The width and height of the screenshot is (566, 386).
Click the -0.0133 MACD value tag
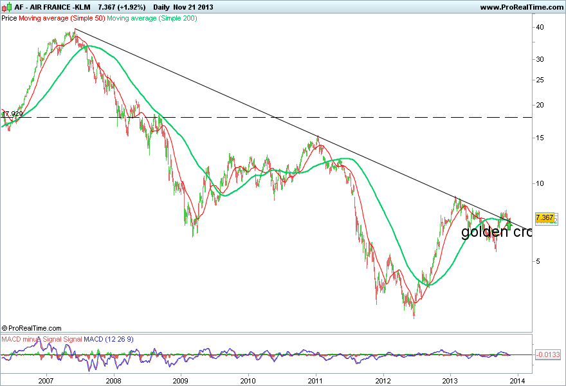(547, 354)
